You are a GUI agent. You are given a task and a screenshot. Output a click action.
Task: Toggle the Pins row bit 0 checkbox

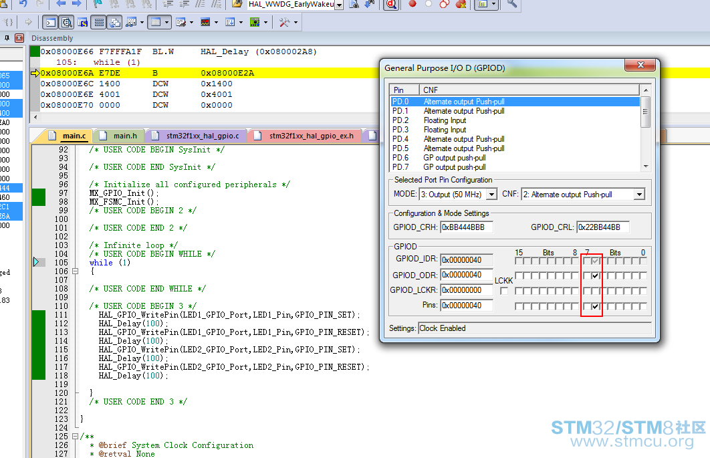(x=643, y=306)
